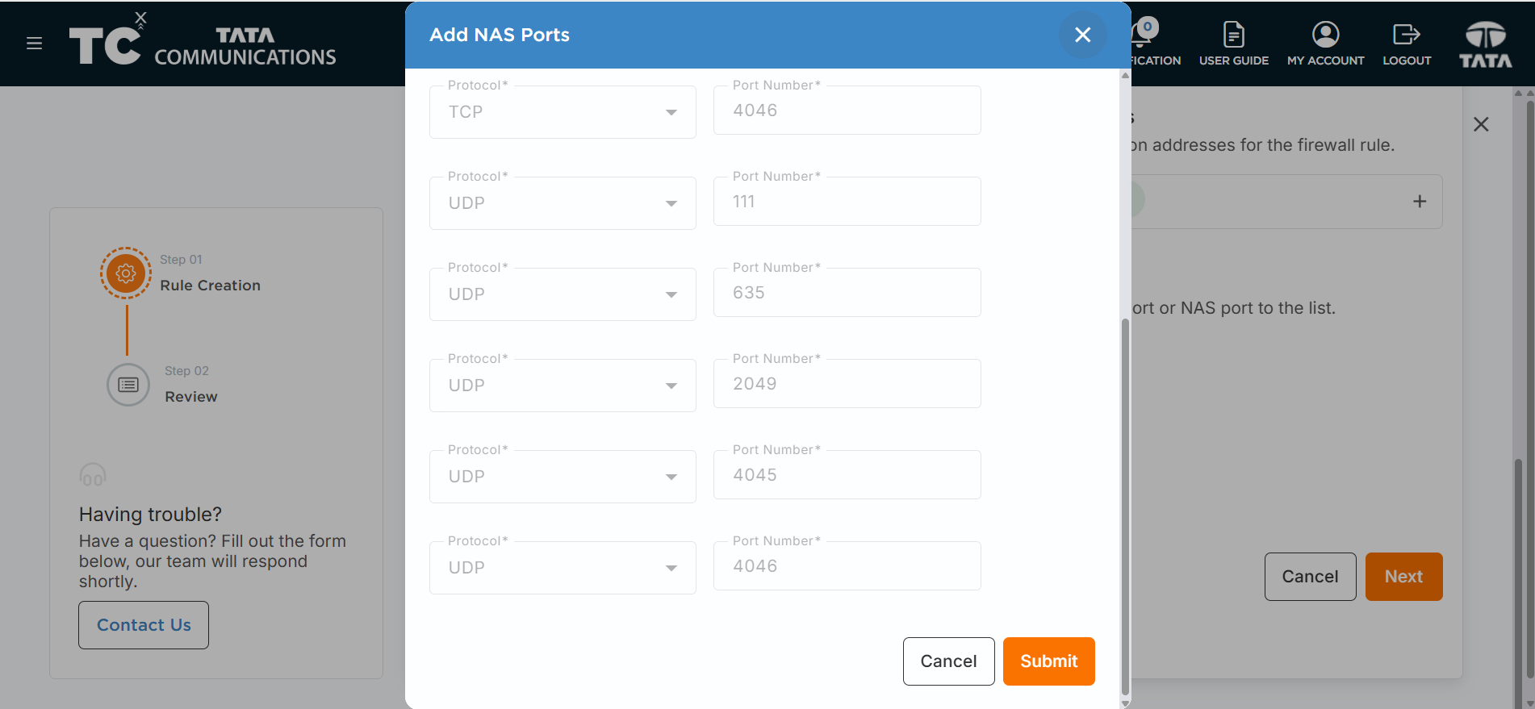Cancel the Add NAS Ports dialog

948,661
